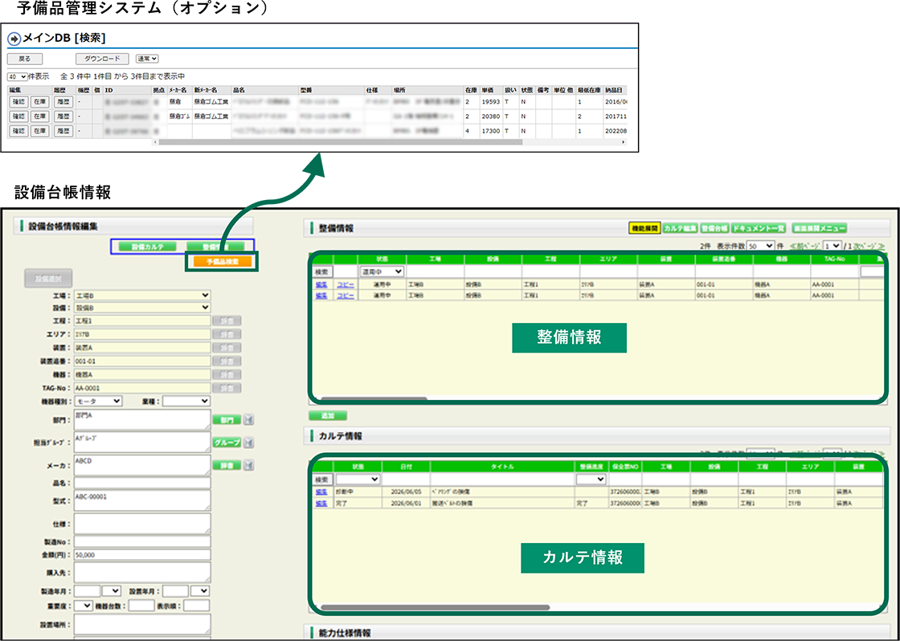The width and height of the screenshot is (900, 641).
Task: Open the 表示件数 50 dropdown in 整備情報
Action: coord(760,245)
